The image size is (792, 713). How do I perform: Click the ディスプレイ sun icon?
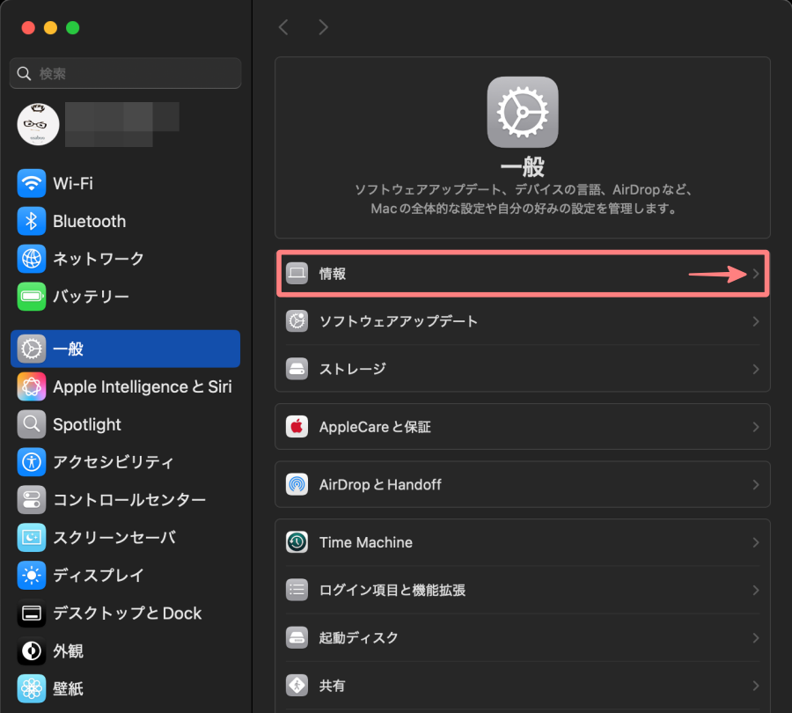(32, 575)
